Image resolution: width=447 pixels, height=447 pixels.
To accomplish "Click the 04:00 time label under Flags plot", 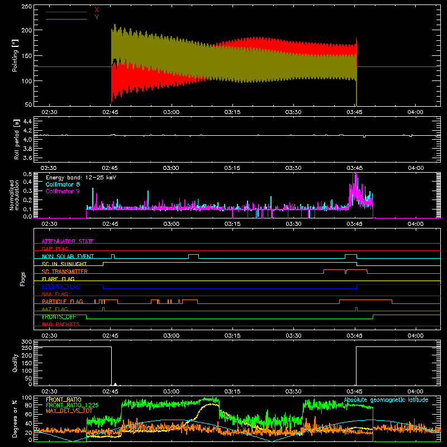I will point(415,336).
